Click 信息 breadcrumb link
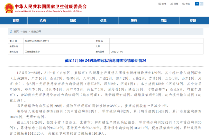 [x=25, y=32]
